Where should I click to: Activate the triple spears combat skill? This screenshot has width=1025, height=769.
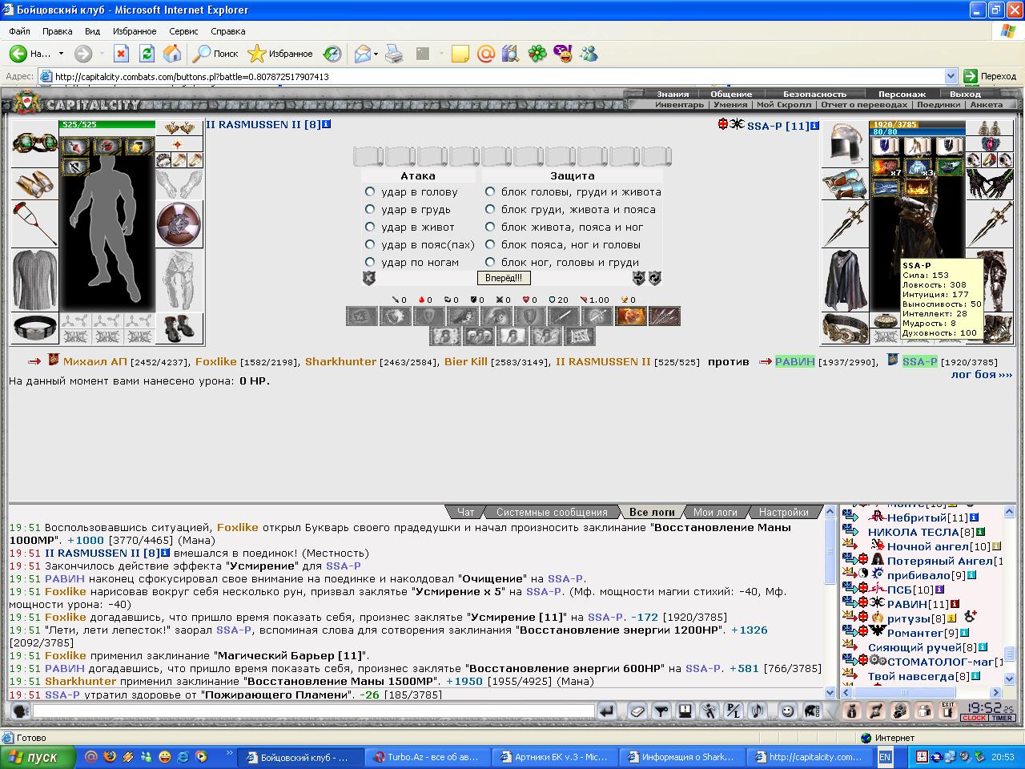(665, 316)
